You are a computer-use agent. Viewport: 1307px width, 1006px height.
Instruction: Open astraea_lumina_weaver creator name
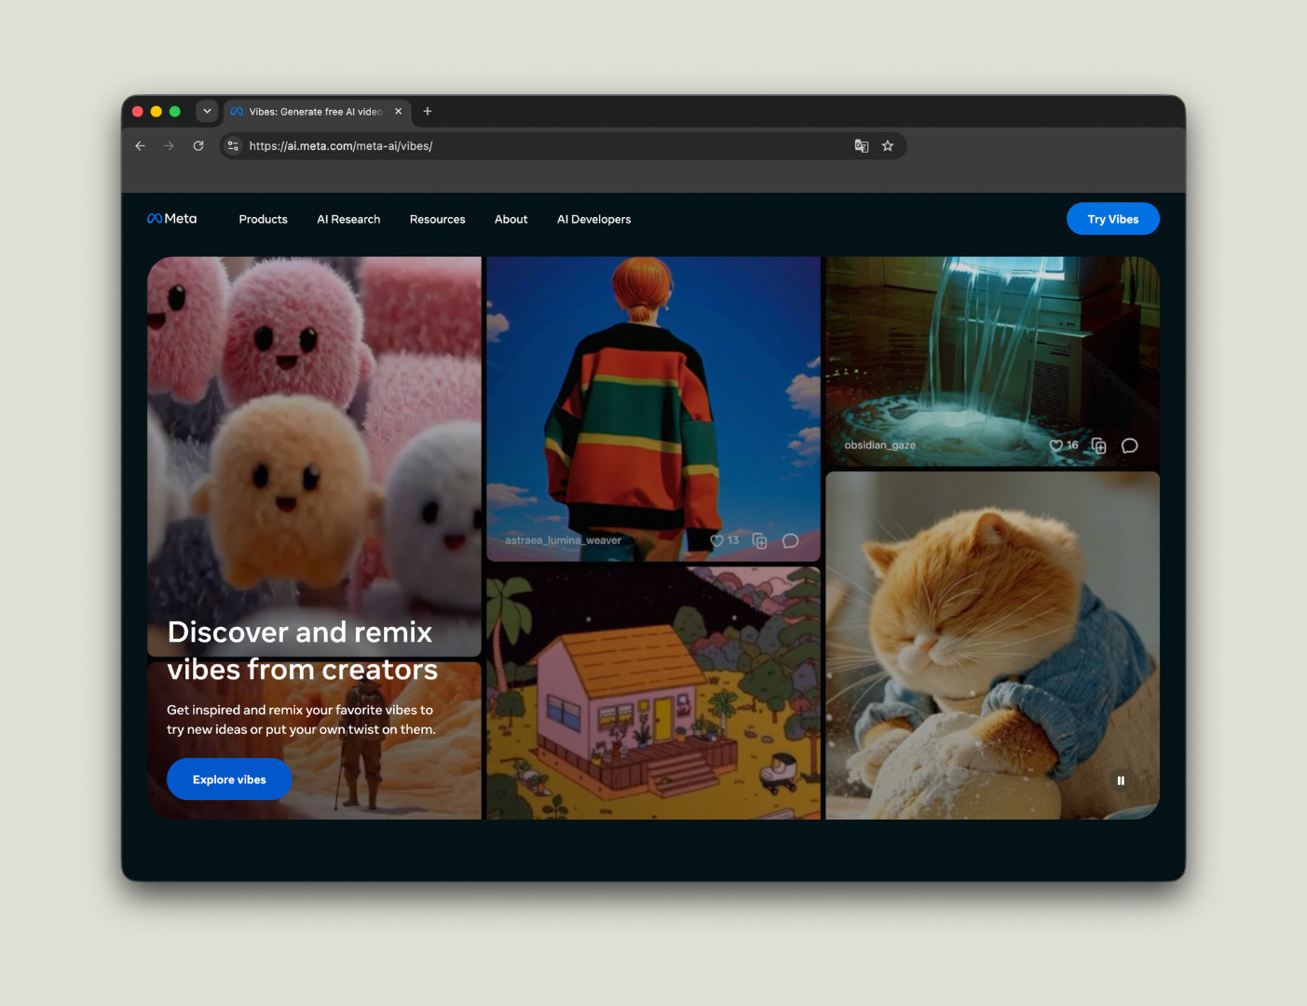[x=563, y=540]
